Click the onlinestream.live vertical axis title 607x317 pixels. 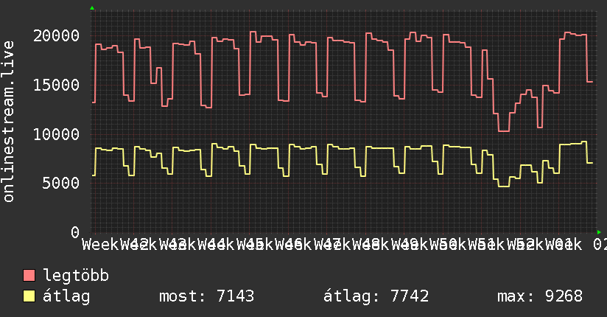coord(9,122)
